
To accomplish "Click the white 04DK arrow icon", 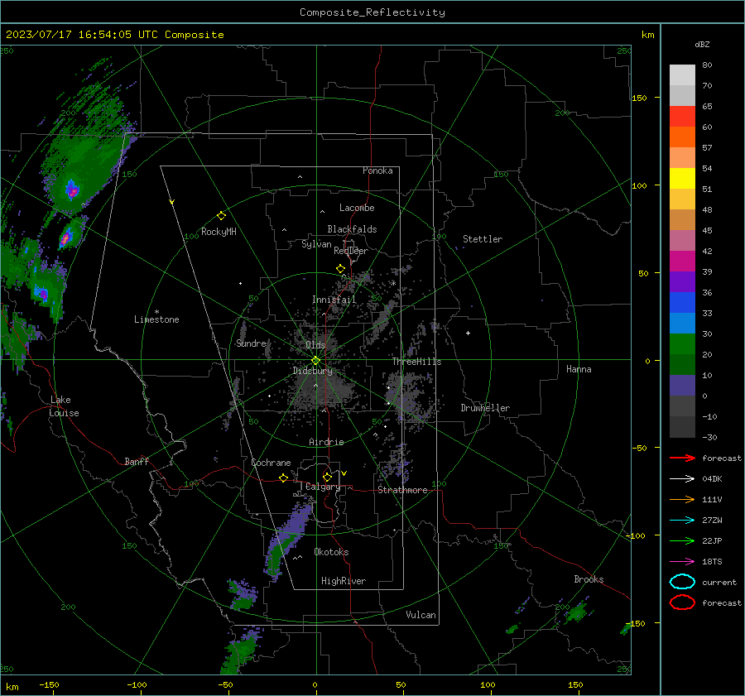I will 682,478.
